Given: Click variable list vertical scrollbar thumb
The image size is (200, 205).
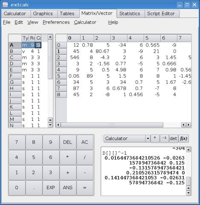Looking at the screenshot, I should coord(50,59).
